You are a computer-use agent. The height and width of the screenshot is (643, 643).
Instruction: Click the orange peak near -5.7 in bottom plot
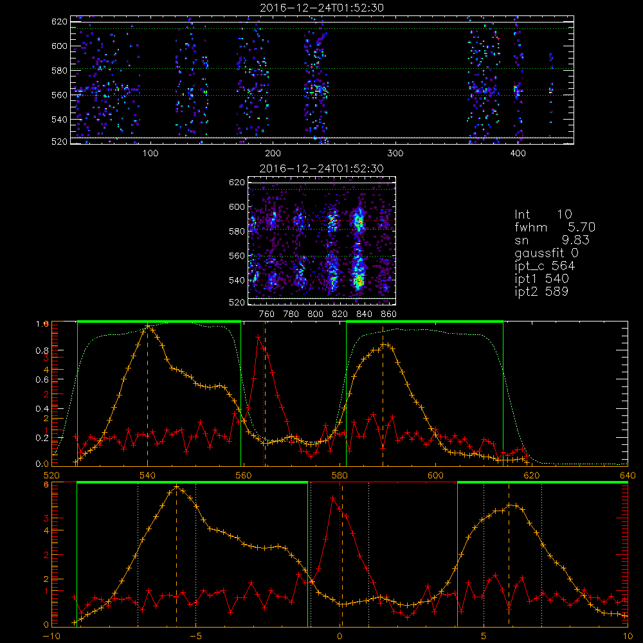[177, 486]
